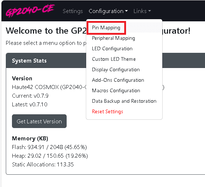
Task: Expand the Links dropdown in navbar
Action: 142,11
